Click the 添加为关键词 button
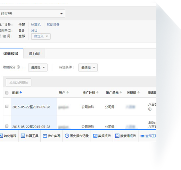This screenshot has width=181, height=170. [x=18, y=82]
